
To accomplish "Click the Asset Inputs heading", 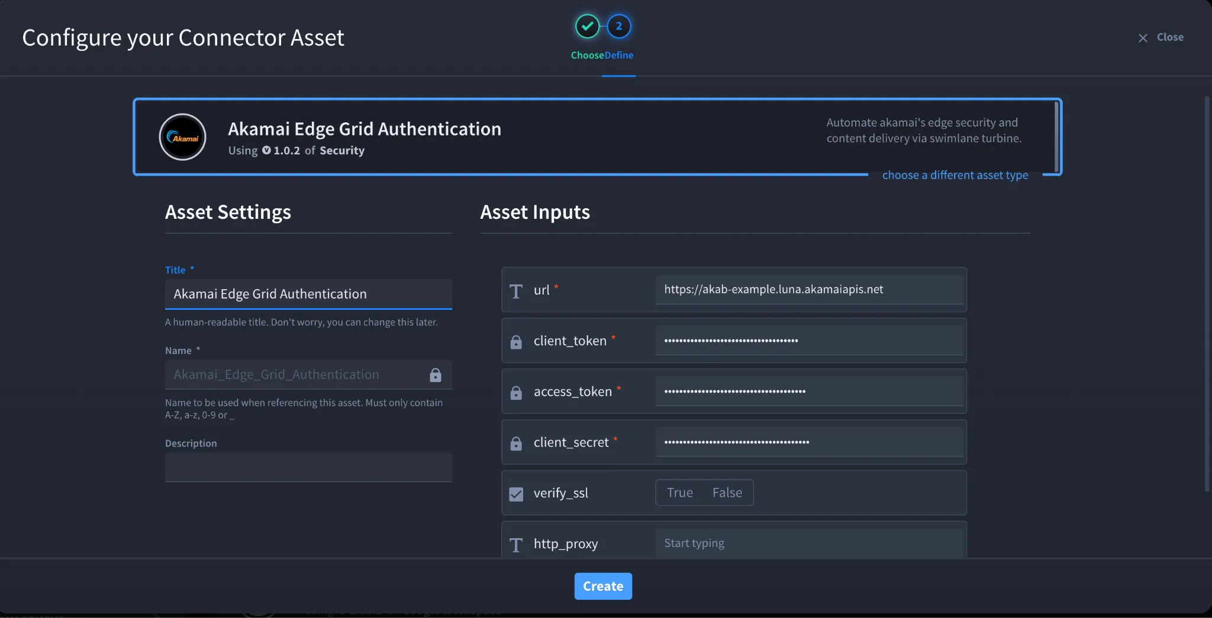I will [x=535, y=212].
